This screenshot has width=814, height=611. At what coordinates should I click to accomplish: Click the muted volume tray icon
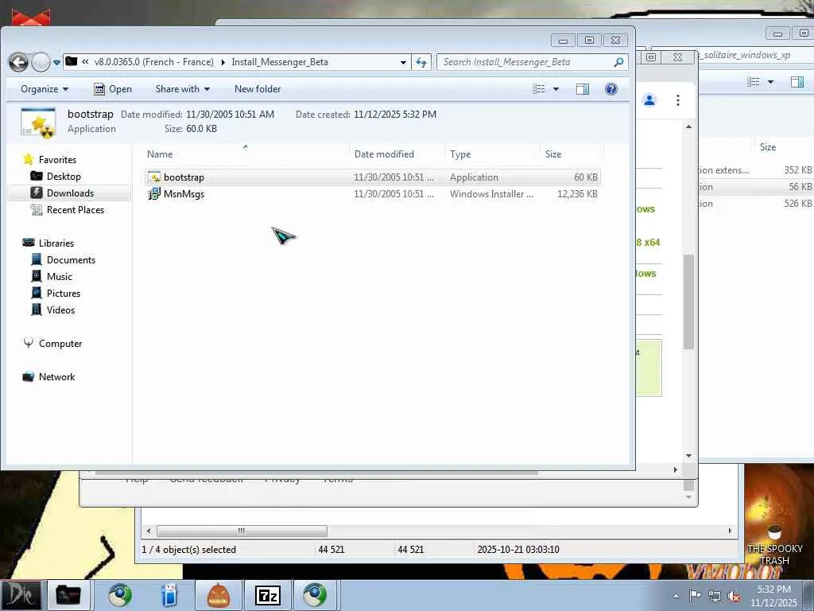tap(734, 597)
